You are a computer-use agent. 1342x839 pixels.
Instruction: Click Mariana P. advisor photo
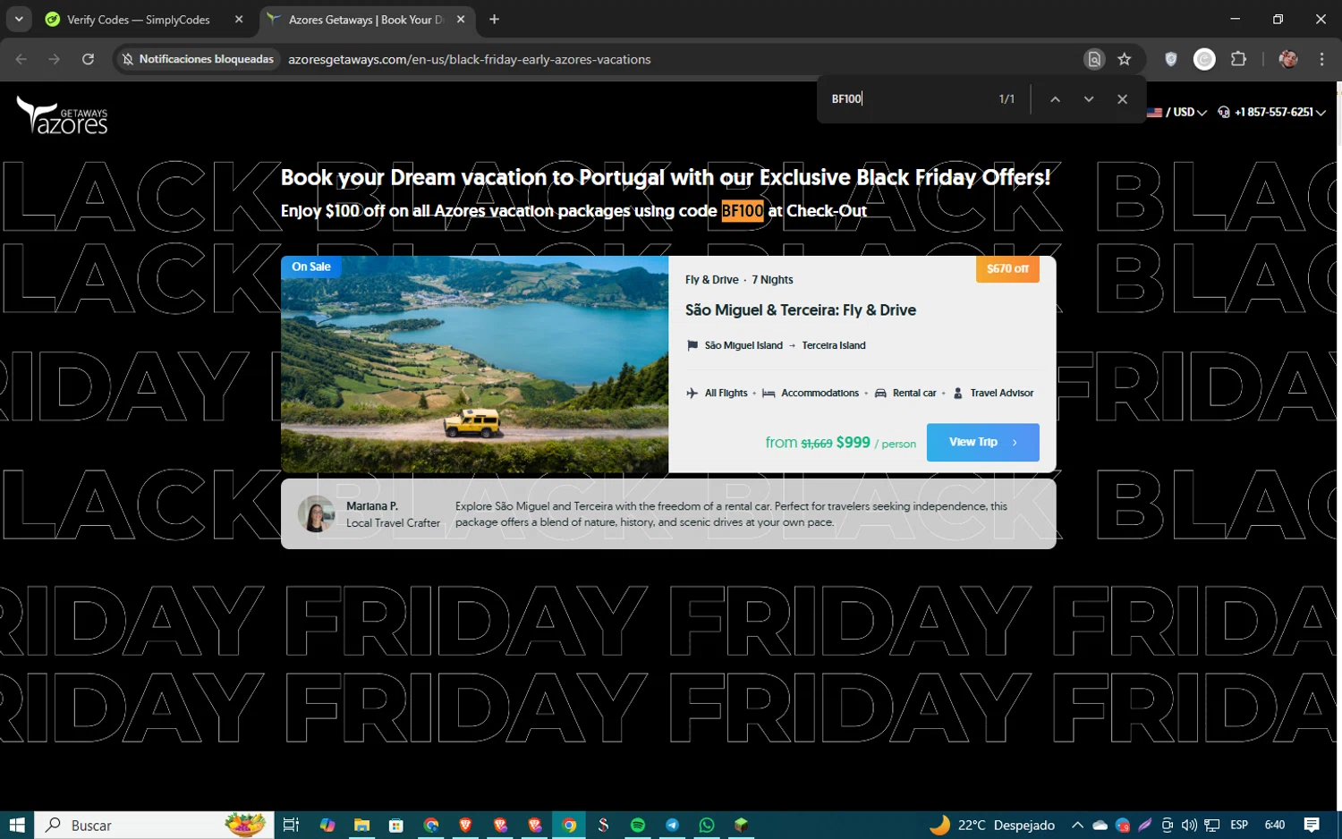(x=316, y=513)
